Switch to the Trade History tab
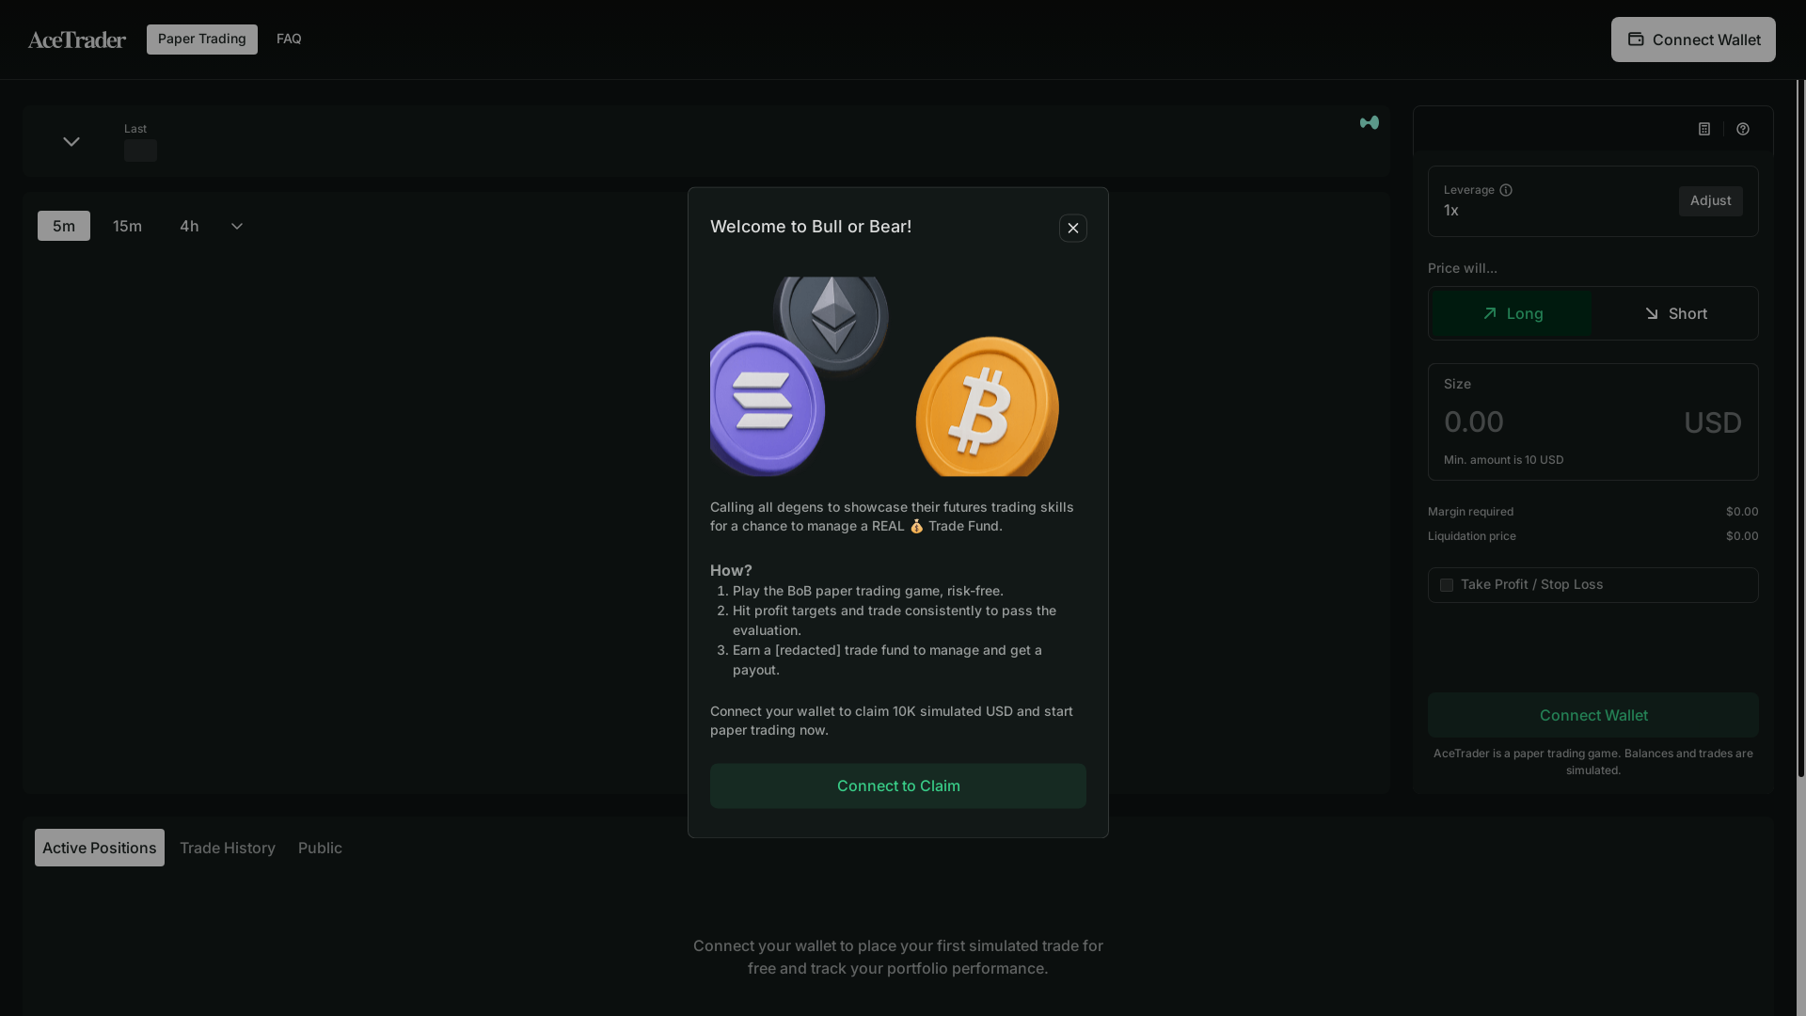The image size is (1806, 1016). point(228,848)
